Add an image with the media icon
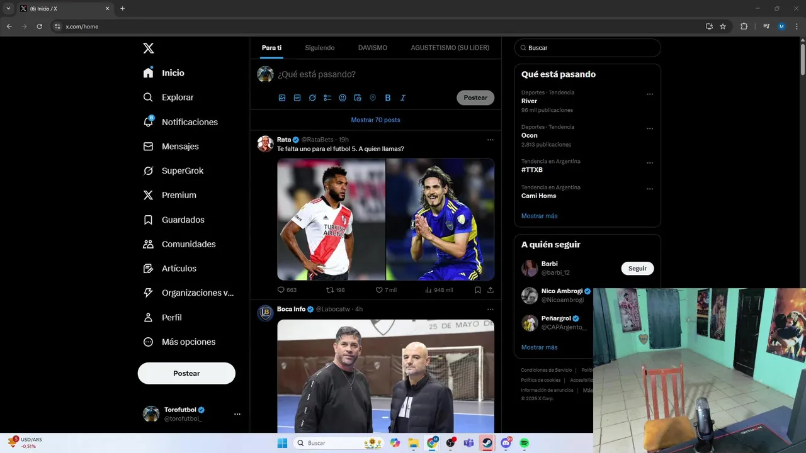Screen dimensions: 806x453 click(282, 98)
